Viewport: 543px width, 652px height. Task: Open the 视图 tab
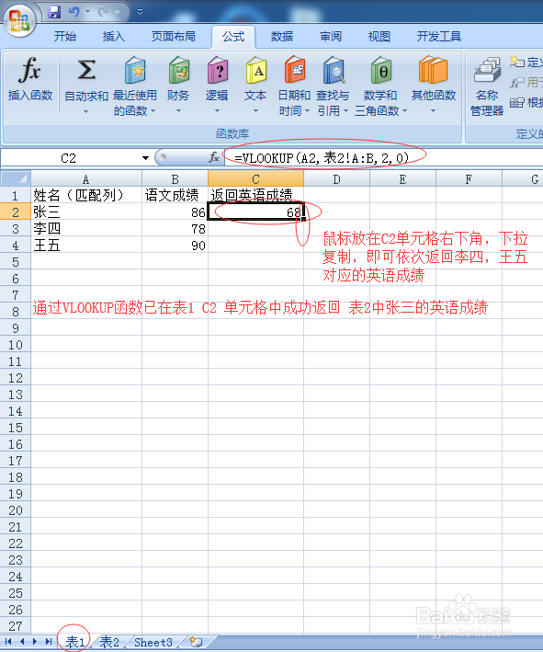coord(379,37)
